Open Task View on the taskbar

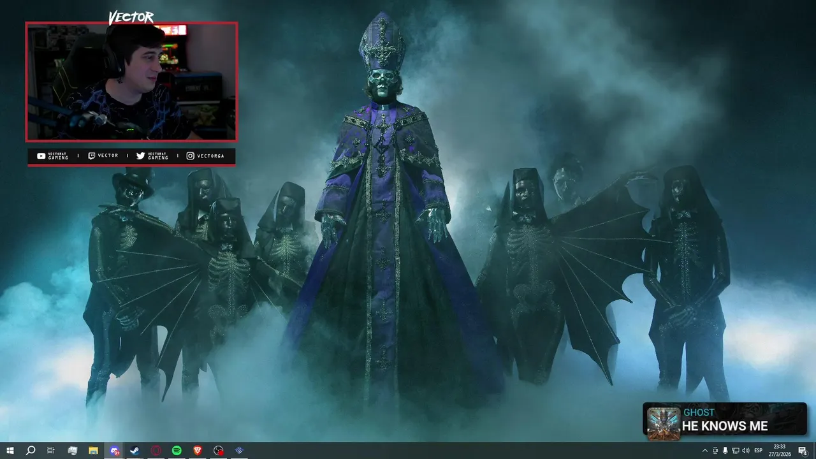tap(51, 451)
